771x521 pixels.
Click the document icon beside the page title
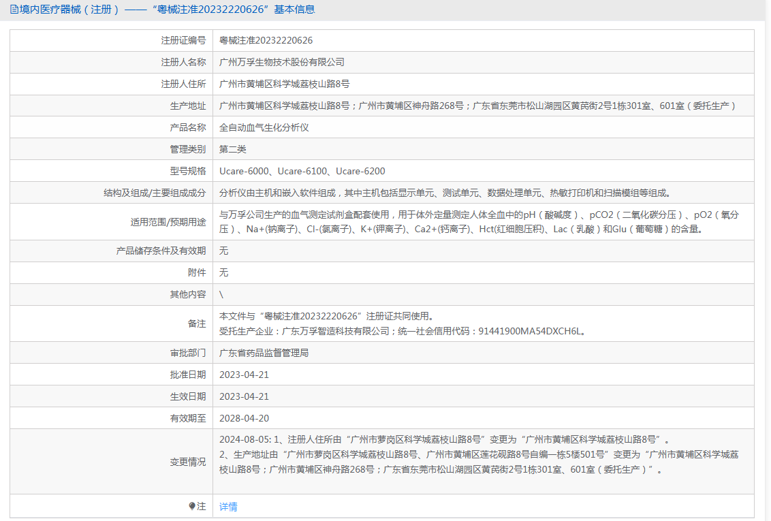[14, 10]
